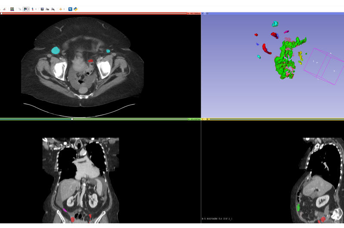Image resolution: width=344 pixels, height=228 pixels.
Task: Open the scene views icon
Action: pyautogui.click(x=47, y=9)
